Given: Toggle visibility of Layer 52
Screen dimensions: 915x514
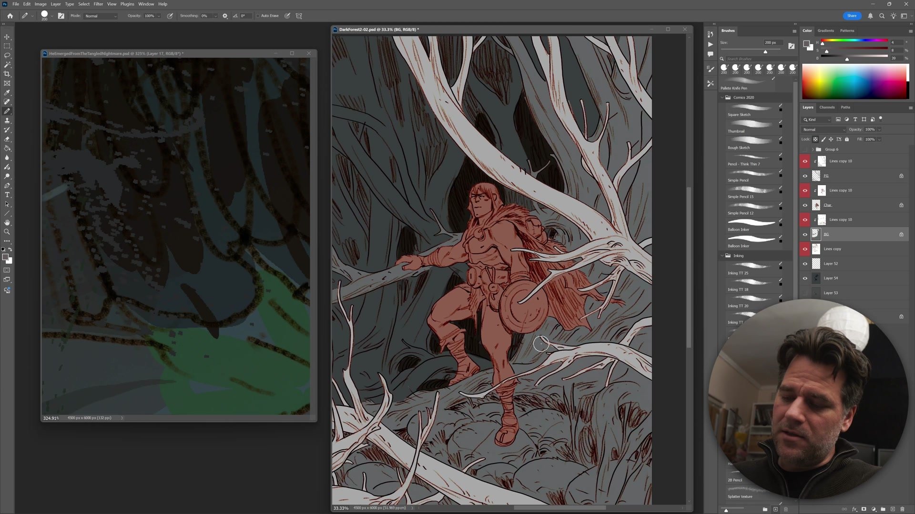Looking at the screenshot, I should pyautogui.click(x=805, y=264).
